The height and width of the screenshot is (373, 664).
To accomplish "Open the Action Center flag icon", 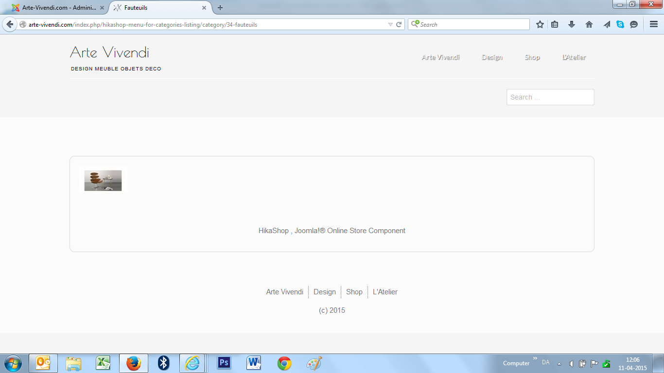I will [x=594, y=363].
